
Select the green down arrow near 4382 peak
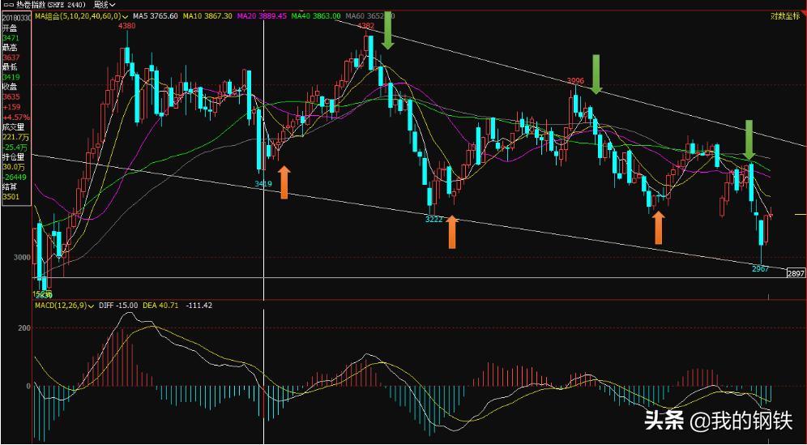[x=388, y=31]
